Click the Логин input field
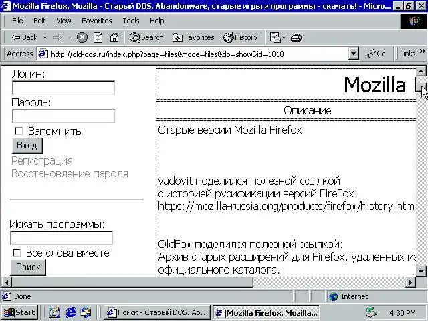428x321 pixels. [x=64, y=88]
